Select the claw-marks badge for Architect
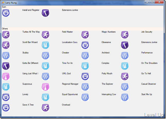The height and width of the screenshot is (119, 166). pyautogui.click(x=85, y=56)
